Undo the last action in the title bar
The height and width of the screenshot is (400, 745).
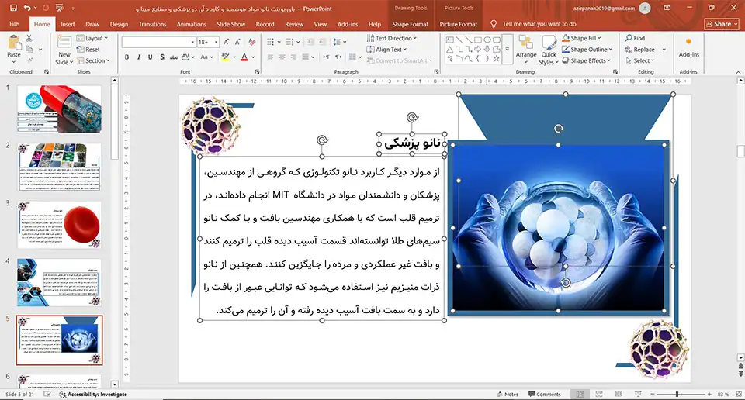pyautogui.click(x=27, y=8)
